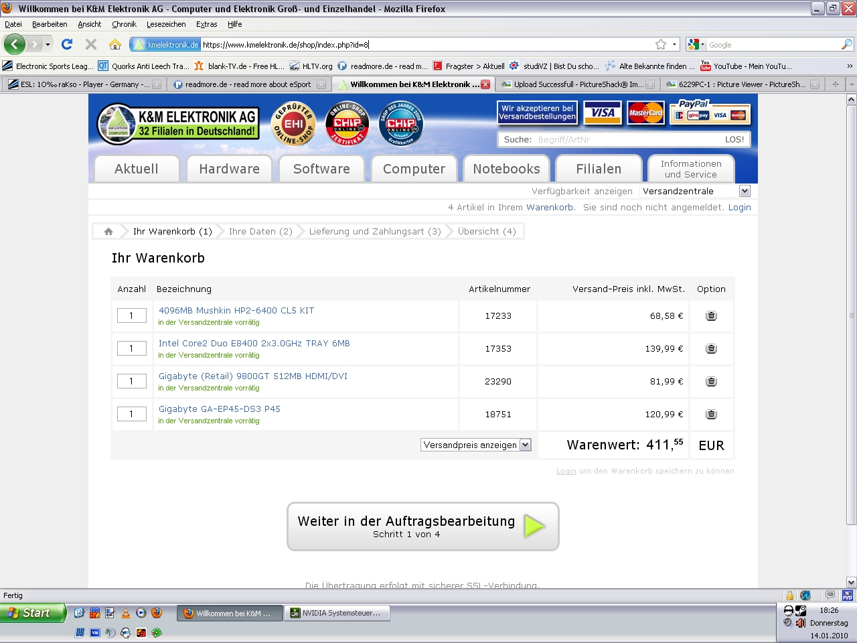
Task: Open the Google search engine selector
Action: tap(695, 44)
